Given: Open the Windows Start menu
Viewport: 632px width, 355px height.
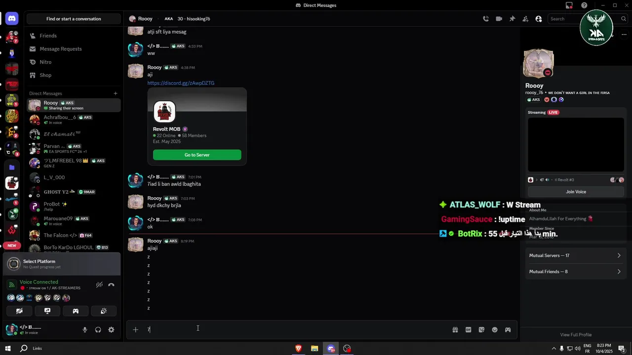Looking at the screenshot, I should [x=8, y=349].
